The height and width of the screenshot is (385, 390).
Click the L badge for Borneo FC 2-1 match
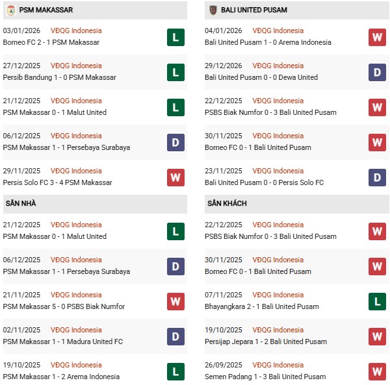[x=175, y=37]
